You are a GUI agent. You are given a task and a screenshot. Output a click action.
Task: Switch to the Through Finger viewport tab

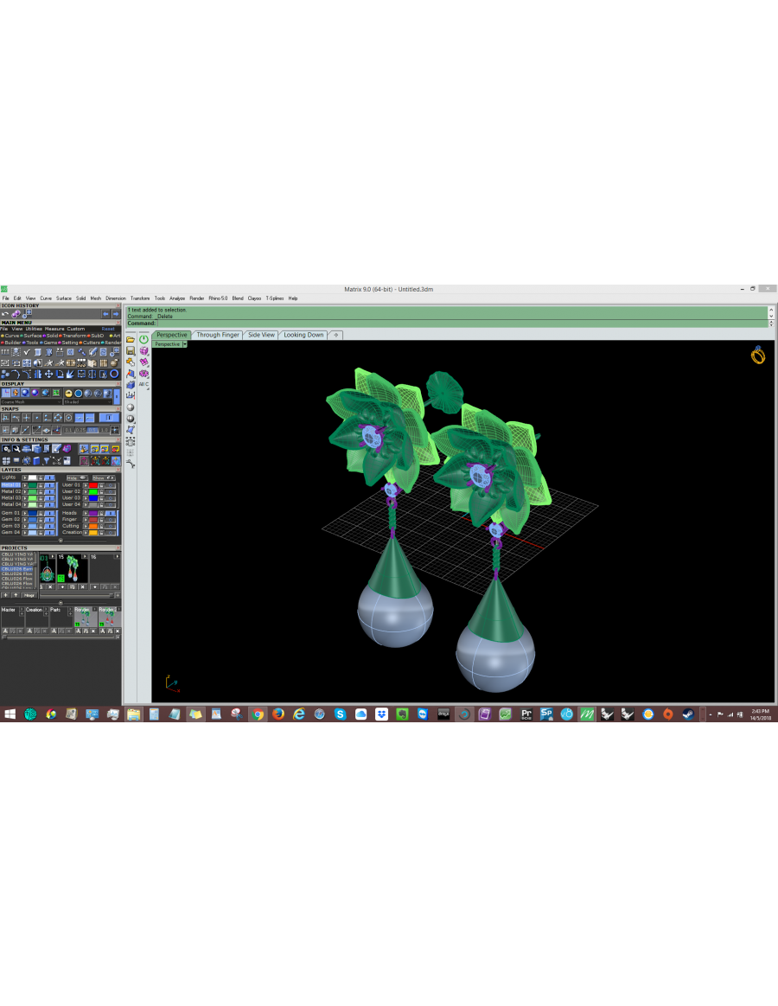click(x=218, y=335)
